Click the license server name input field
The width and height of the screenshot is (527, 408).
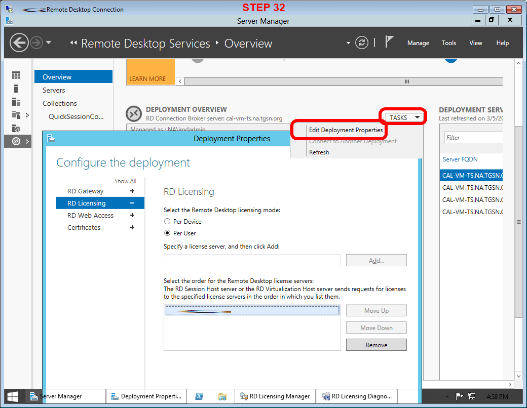252,260
